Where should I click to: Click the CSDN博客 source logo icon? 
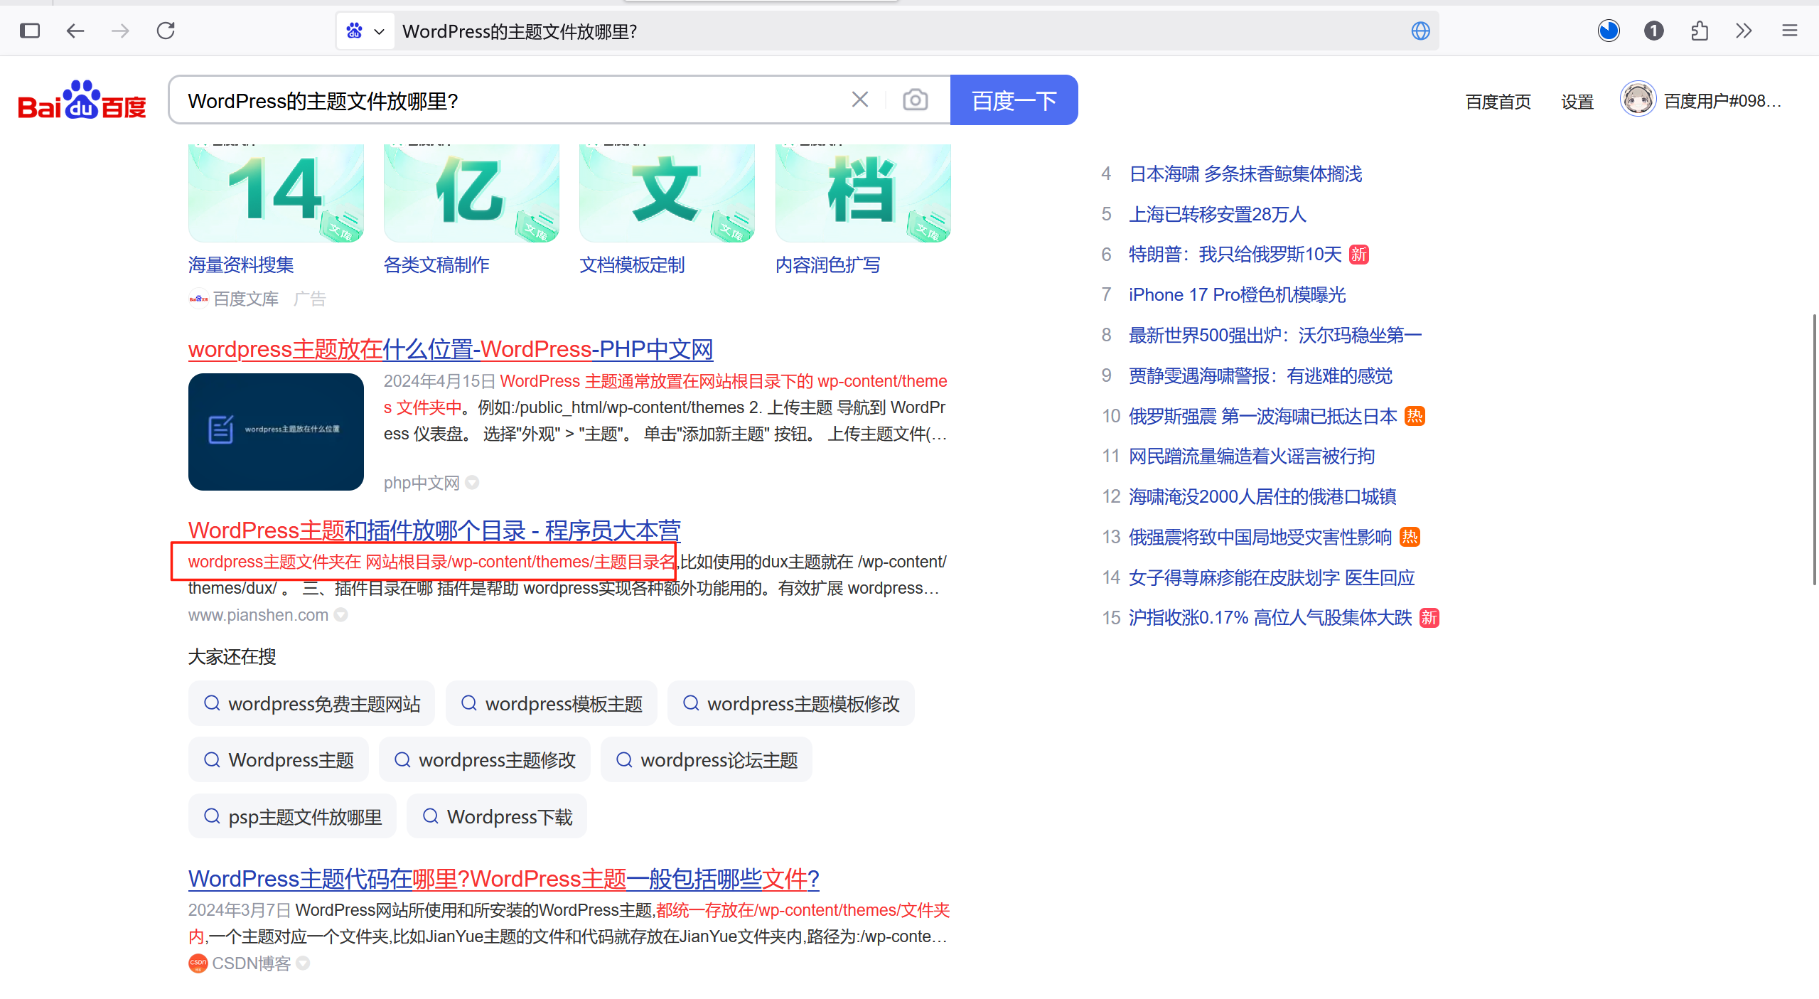[x=198, y=963]
